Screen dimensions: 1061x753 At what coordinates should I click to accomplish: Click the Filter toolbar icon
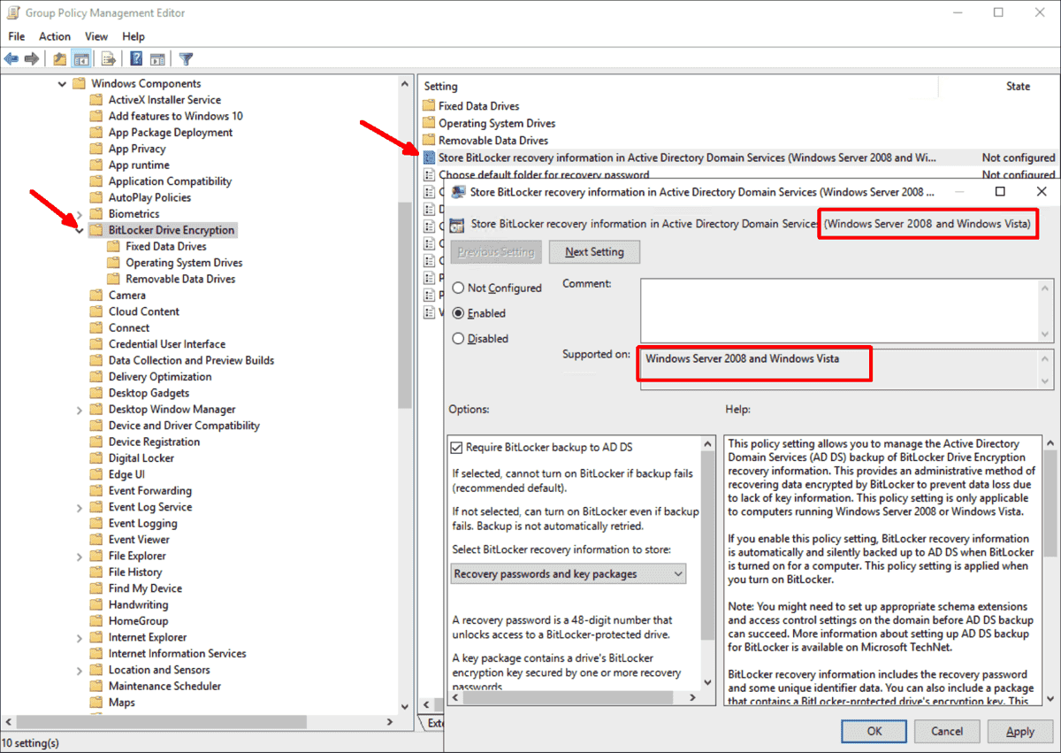(x=186, y=58)
